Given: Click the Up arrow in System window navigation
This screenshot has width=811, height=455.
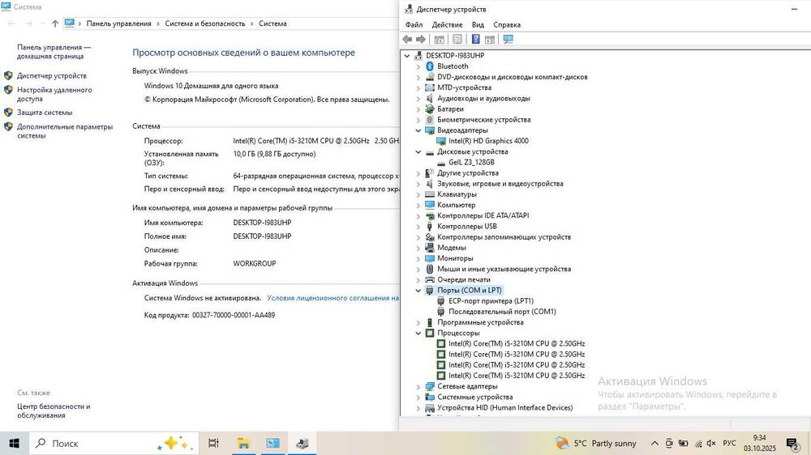Looking at the screenshot, I should pos(55,23).
